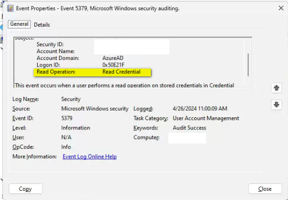Viewport: 288px width, 200px height.
Task: Close the dialog using the X icon
Action: (x=281, y=8)
